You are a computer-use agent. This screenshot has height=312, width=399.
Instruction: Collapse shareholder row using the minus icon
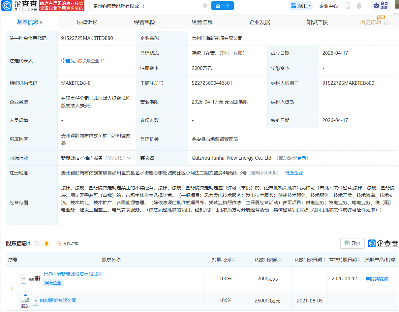(x=23, y=278)
